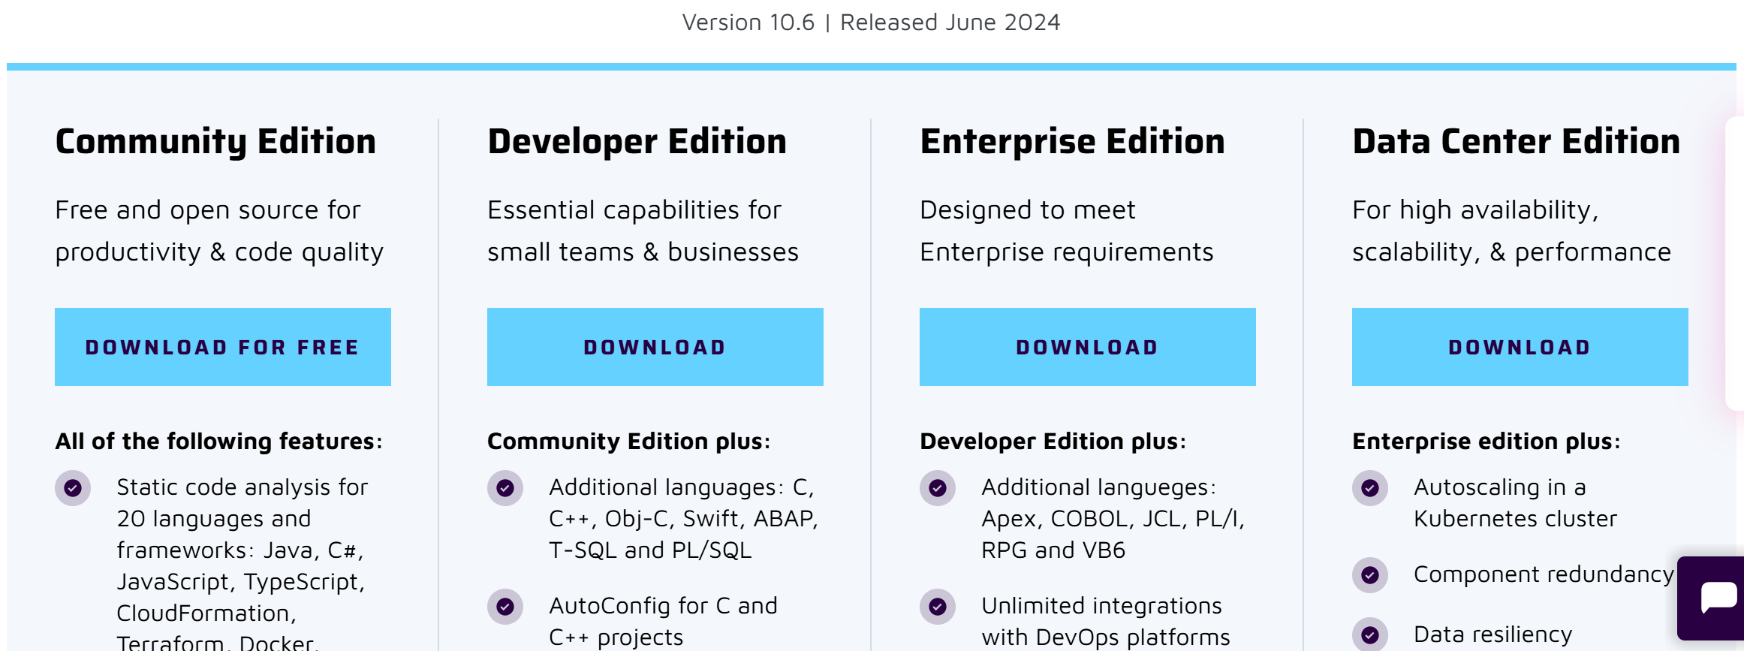Click checkmark icon beside Additional languages: C
Screen dimensions: 1744x651
tap(505, 488)
